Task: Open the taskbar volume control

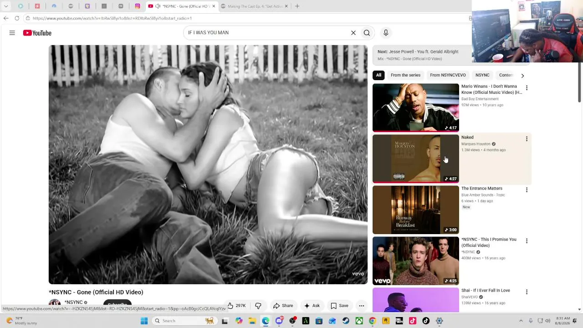Action: point(548,321)
